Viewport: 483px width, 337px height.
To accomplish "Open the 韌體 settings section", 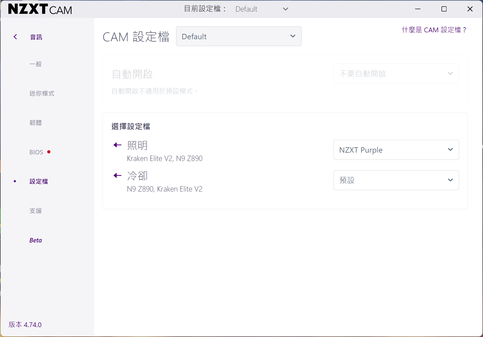I will (36, 123).
